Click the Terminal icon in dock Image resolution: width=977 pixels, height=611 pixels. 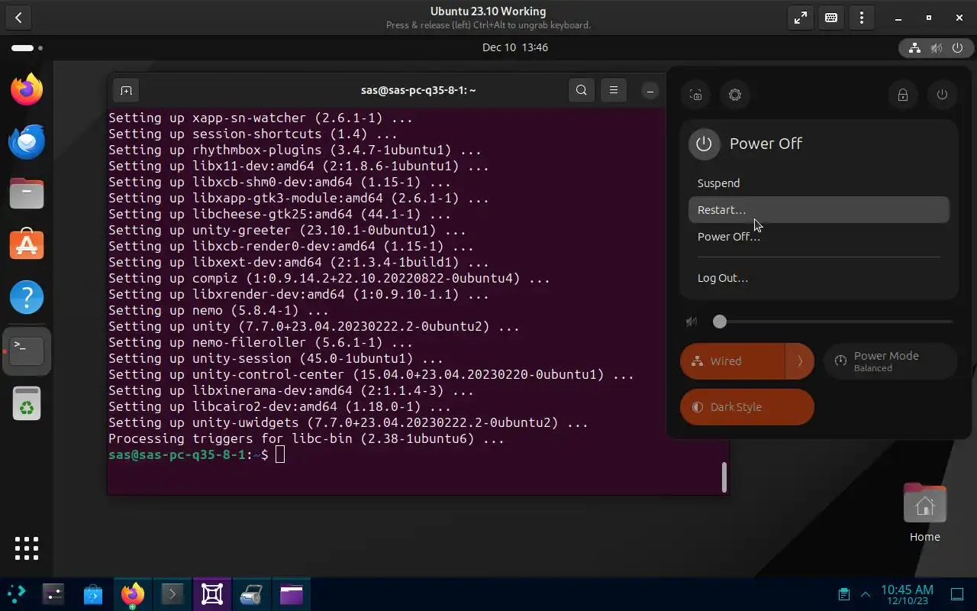point(27,351)
